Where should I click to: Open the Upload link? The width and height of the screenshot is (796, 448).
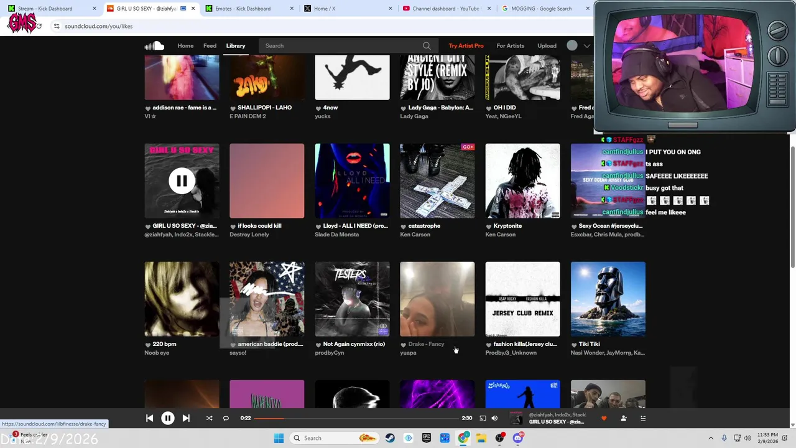[547, 45]
